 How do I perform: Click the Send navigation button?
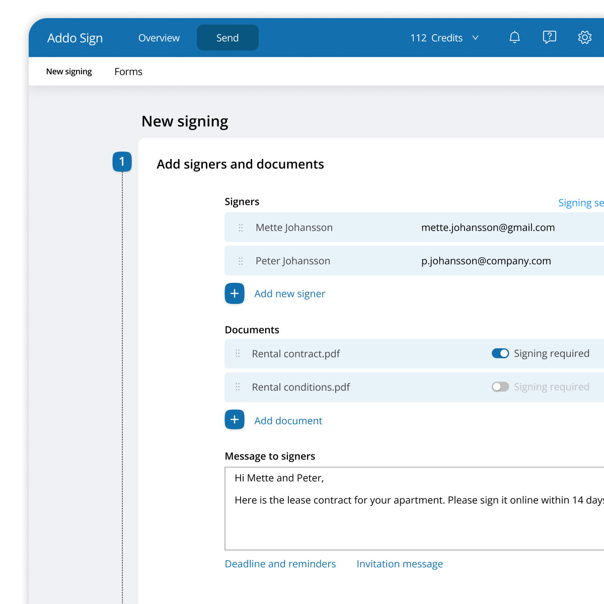point(228,37)
